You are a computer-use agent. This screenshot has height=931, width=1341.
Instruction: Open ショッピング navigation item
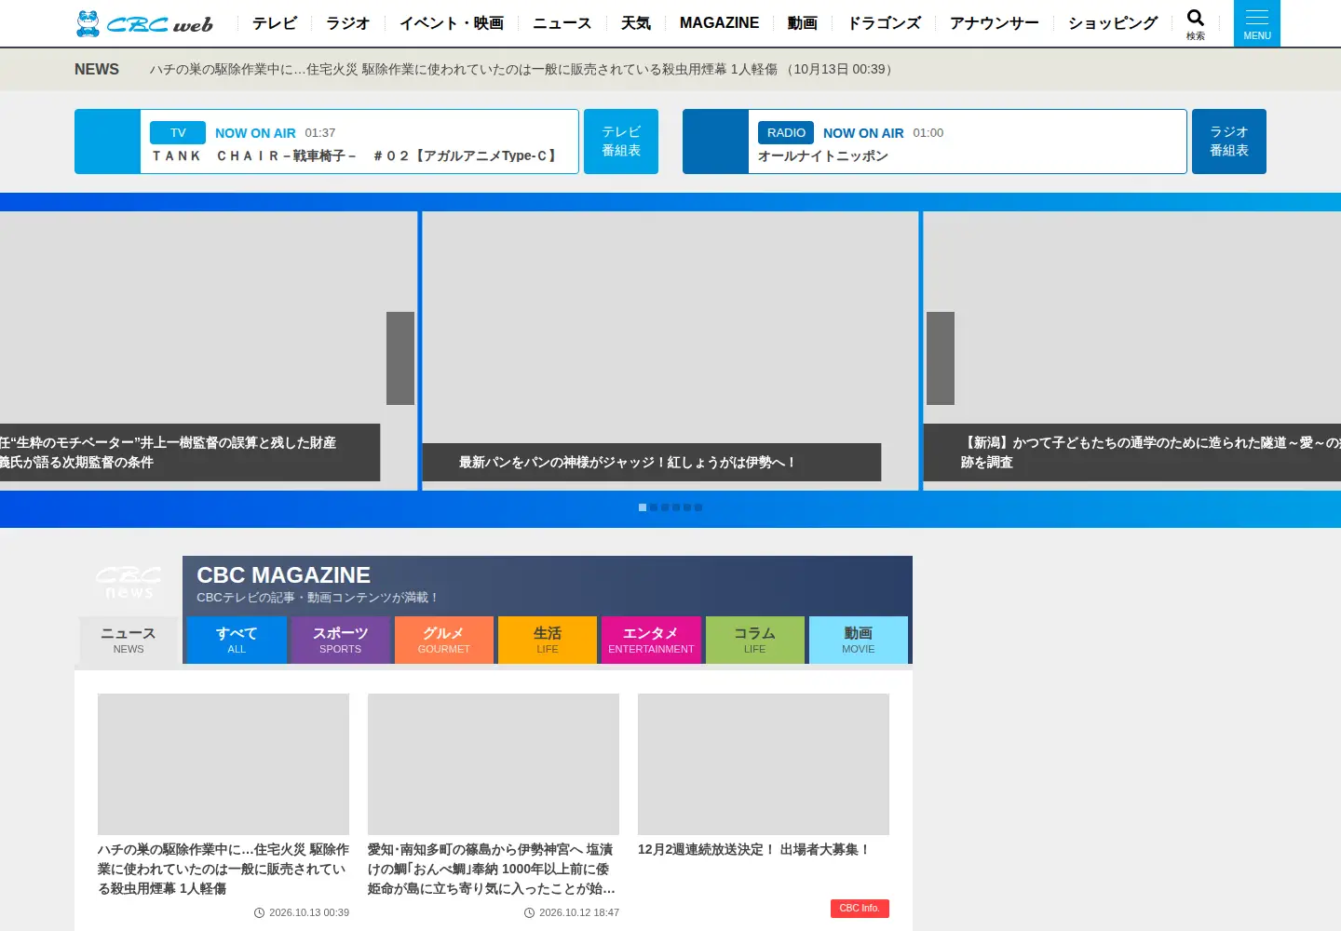point(1113,22)
